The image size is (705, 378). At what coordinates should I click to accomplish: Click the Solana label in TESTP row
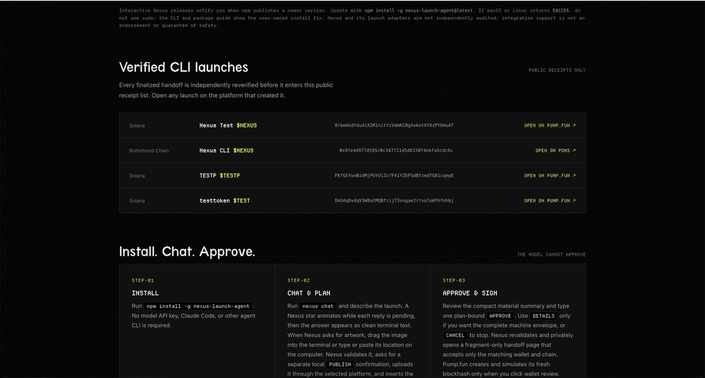[x=137, y=176]
